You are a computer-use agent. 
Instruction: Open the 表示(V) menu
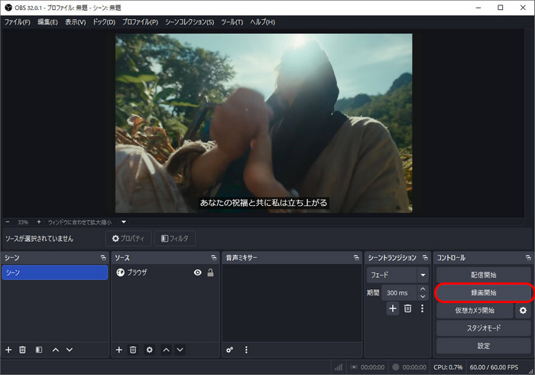pos(76,22)
